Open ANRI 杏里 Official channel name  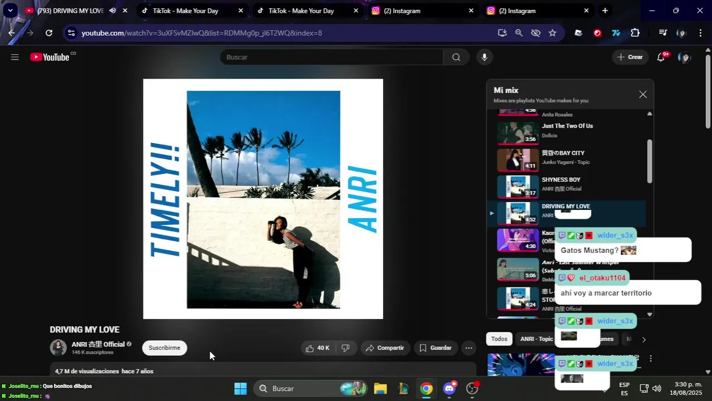pyautogui.click(x=98, y=344)
